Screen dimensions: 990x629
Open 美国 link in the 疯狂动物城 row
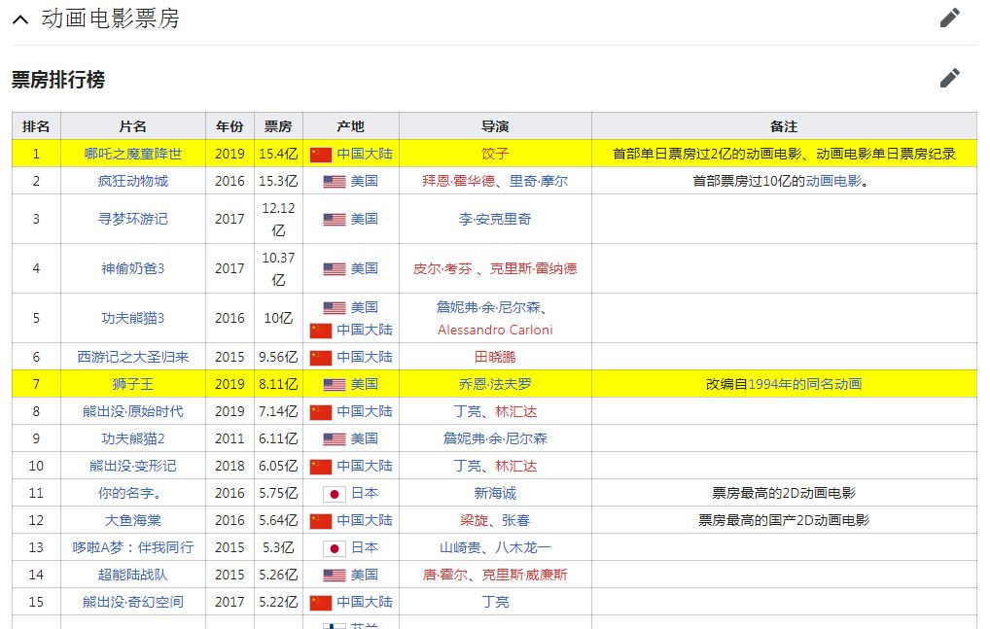365,181
